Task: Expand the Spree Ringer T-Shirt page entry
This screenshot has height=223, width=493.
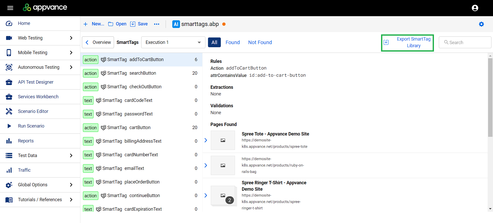Action: click(x=206, y=196)
